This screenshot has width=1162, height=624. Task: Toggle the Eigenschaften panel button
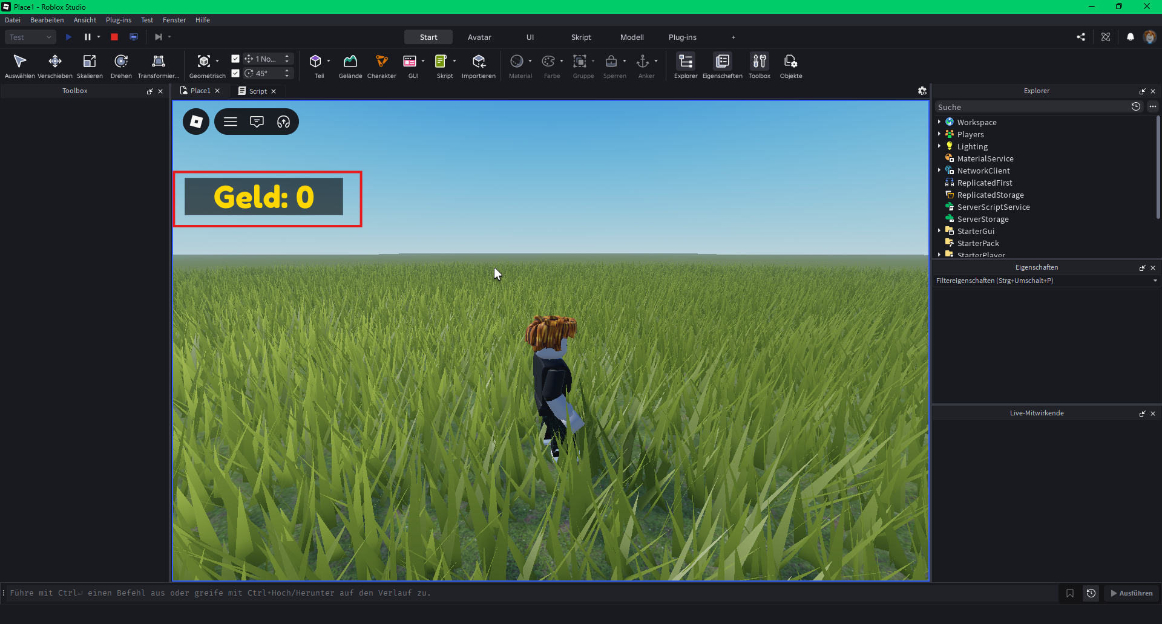point(723,66)
